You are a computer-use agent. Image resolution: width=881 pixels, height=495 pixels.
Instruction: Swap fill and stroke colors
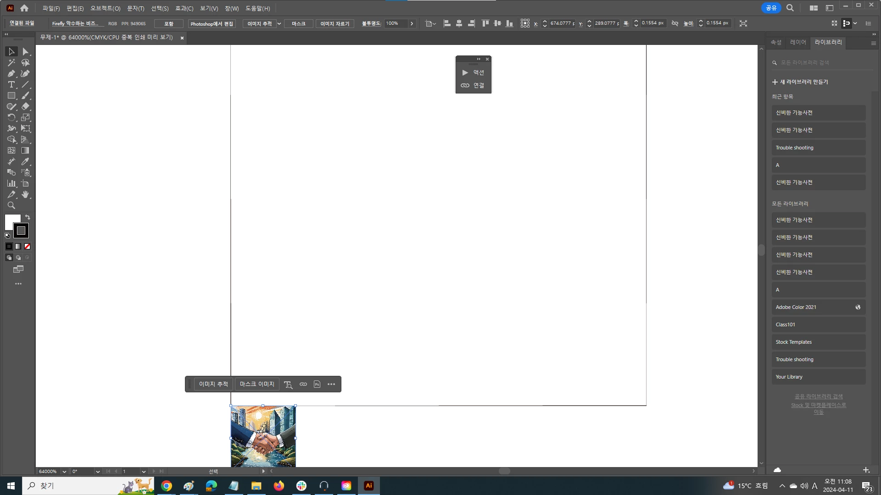click(x=28, y=217)
